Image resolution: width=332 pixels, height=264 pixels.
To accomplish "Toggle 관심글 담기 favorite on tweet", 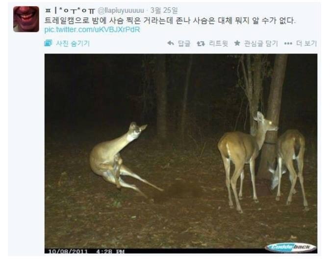I will pyautogui.click(x=261, y=44).
